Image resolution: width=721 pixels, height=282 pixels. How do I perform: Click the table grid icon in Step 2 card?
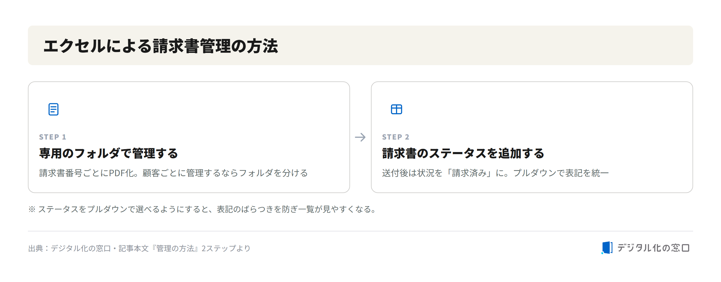coord(397,109)
